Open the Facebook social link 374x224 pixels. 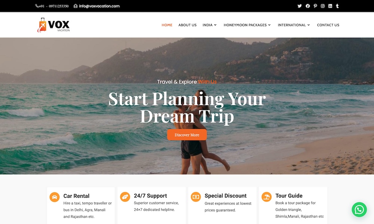click(x=308, y=6)
